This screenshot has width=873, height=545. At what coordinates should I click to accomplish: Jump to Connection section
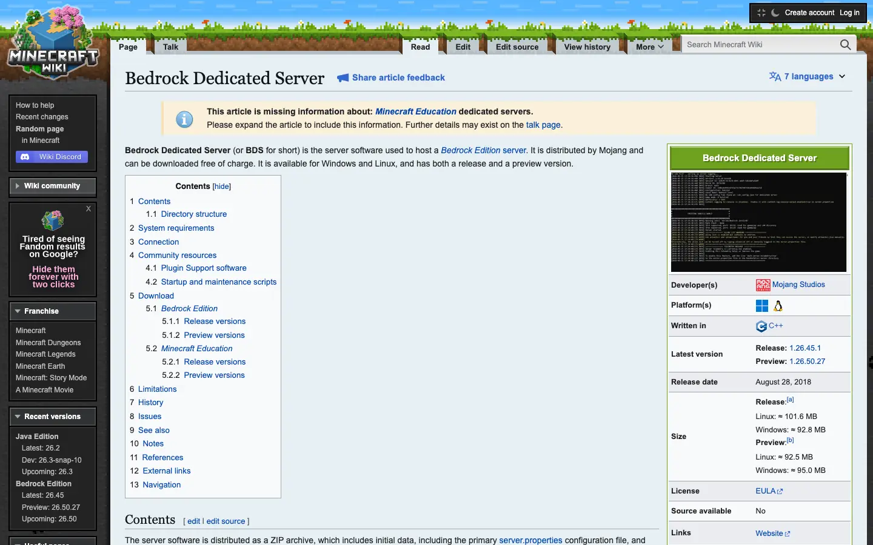click(x=158, y=242)
